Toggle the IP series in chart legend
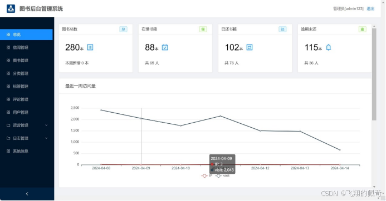 207,175
